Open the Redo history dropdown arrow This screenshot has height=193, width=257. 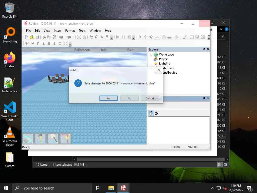[x=73, y=37]
